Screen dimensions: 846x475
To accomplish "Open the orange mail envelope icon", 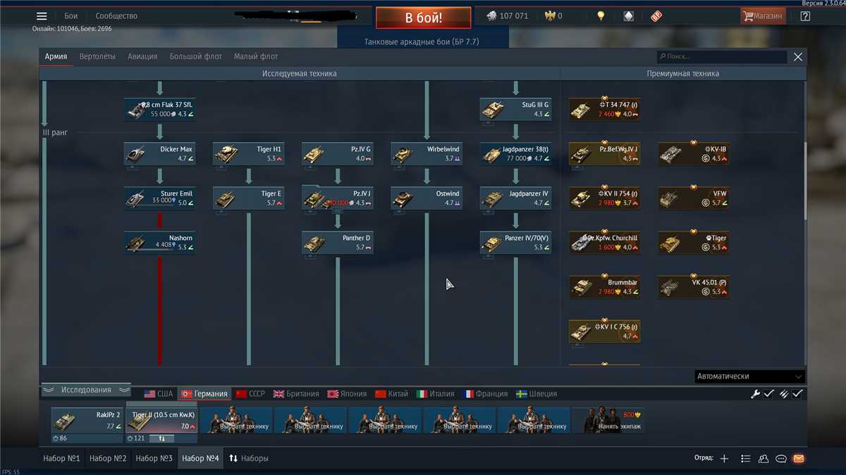I will click(799, 459).
